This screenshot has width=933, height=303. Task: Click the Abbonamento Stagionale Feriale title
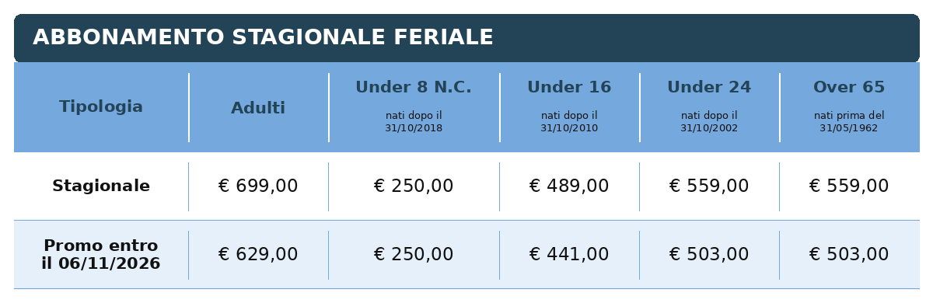263,37
